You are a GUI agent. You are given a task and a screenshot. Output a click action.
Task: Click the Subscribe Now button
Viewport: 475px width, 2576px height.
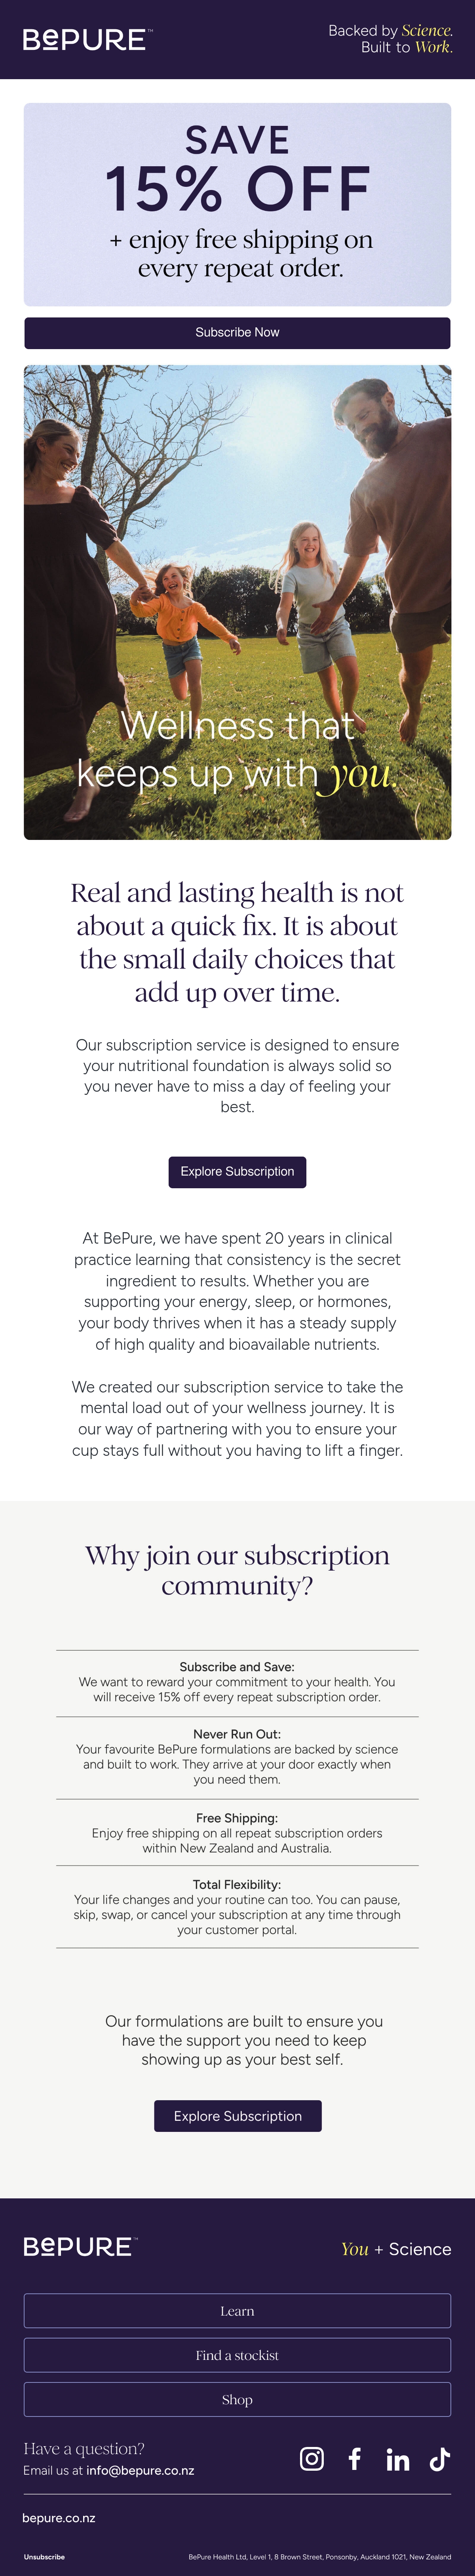coord(237,333)
